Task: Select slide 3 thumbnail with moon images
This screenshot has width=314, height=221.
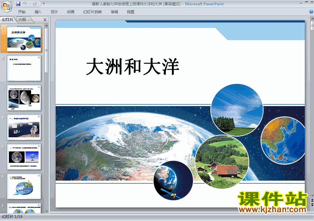Action: pyautogui.click(x=24, y=98)
